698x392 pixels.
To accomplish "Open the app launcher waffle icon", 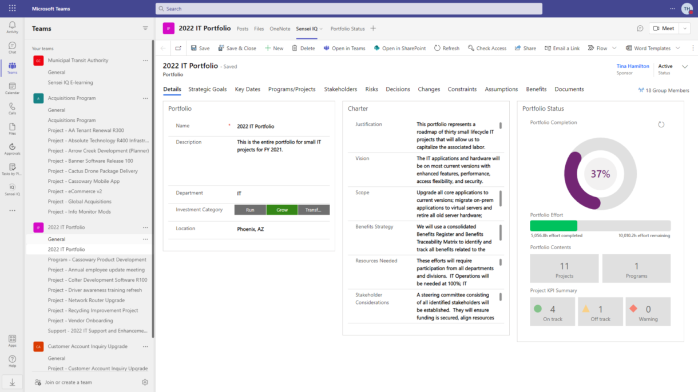I will point(12,9).
